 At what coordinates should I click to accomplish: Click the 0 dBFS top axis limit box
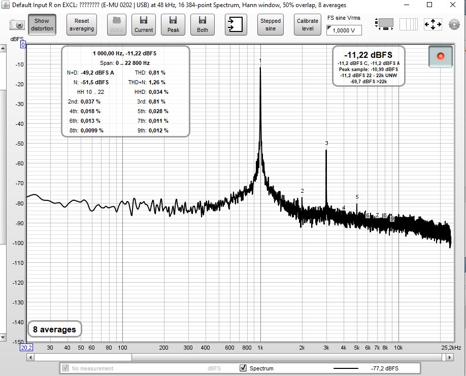[23, 45]
